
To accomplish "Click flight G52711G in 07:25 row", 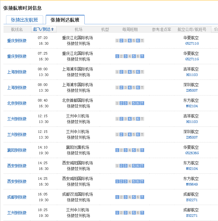I will (192, 59).
